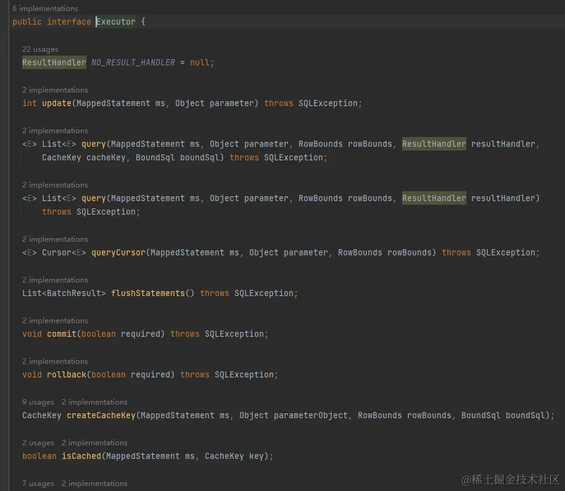Open '2 implementations' hint above commit method
This screenshot has width=565, height=491.
click(x=55, y=320)
